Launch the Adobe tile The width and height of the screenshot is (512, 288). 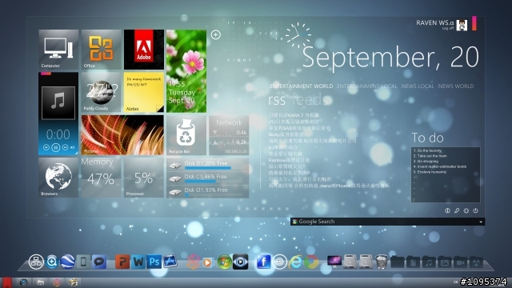[144, 50]
